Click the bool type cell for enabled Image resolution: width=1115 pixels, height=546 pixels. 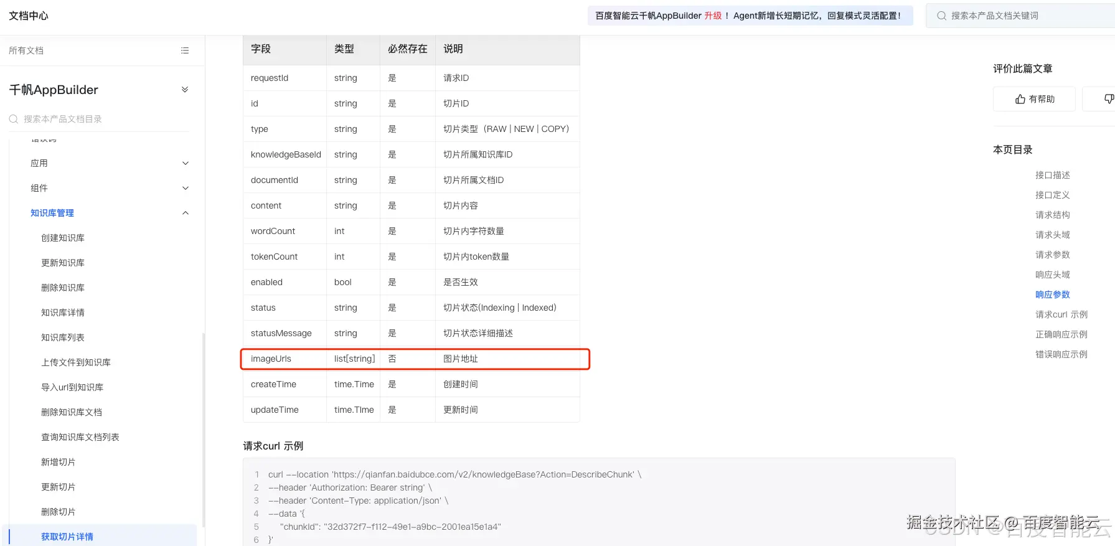point(353,282)
